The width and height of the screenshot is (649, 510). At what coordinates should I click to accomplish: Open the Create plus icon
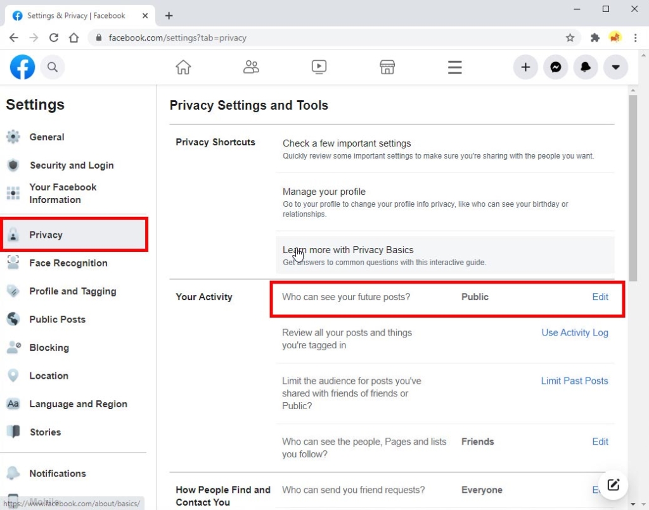[x=525, y=67]
